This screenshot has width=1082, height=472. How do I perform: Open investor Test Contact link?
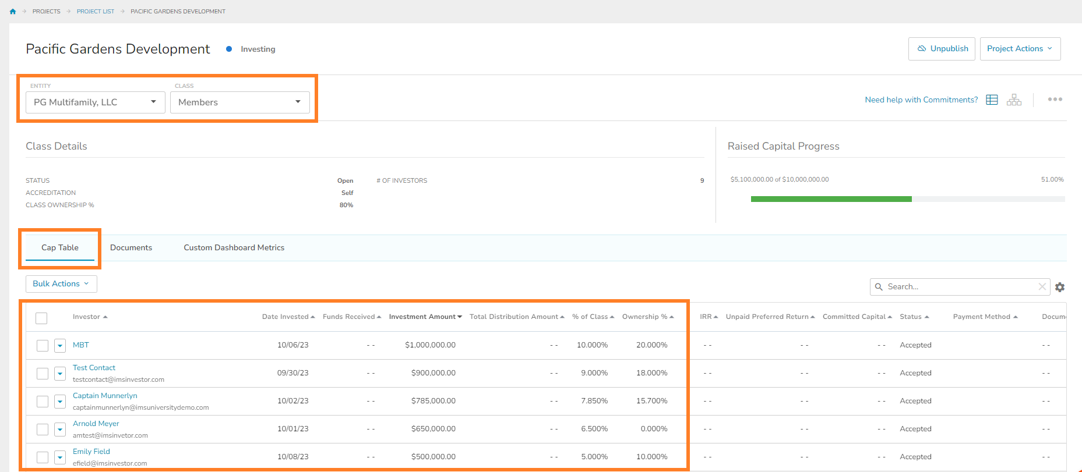[94, 368]
